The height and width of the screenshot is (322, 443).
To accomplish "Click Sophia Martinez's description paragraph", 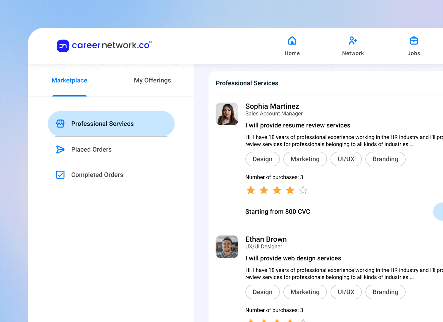I will coord(344,141).
